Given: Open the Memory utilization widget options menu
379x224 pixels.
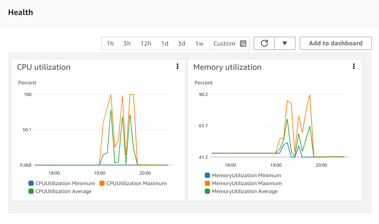Looking at the screenshot, I should pyautogui.click(x=354, y=67).
